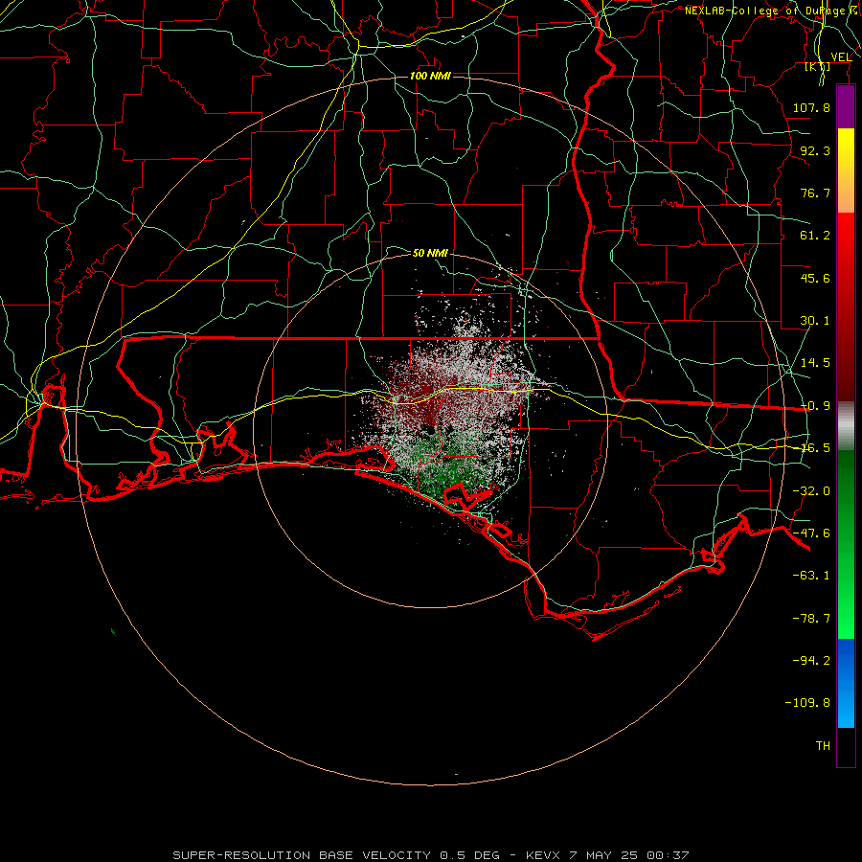Image resolution: width=862 pixels, height=862 pixels.
Task: Click the -47.6 velocity value label
Action: click(x=811, y=533)
